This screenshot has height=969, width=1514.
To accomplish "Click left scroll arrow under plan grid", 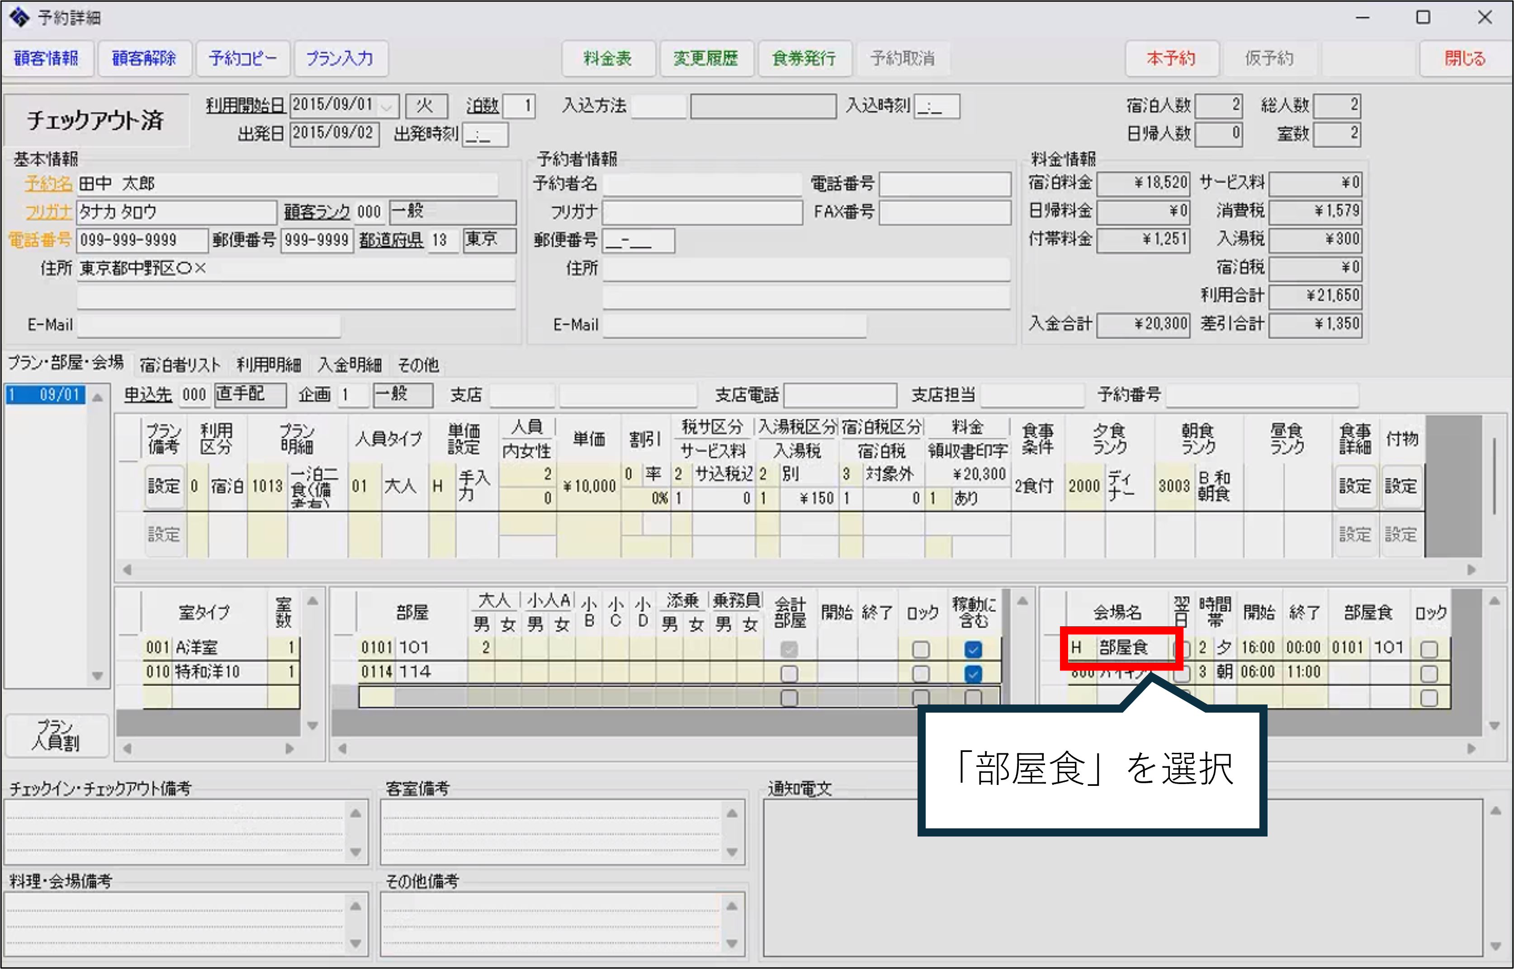I will (x=127, y=570).
